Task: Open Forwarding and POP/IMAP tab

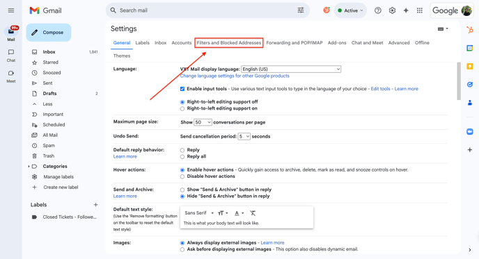Action: 295,42
